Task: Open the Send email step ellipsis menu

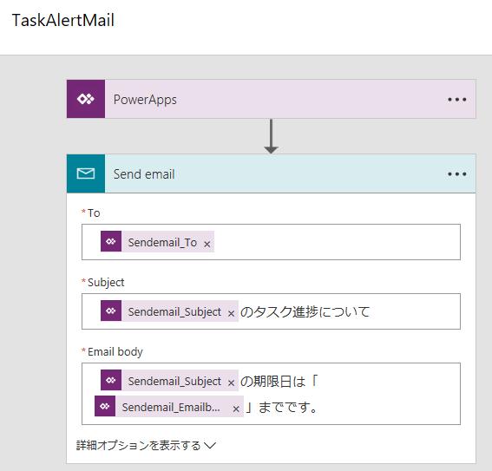Action: click(x=456, y=174)
